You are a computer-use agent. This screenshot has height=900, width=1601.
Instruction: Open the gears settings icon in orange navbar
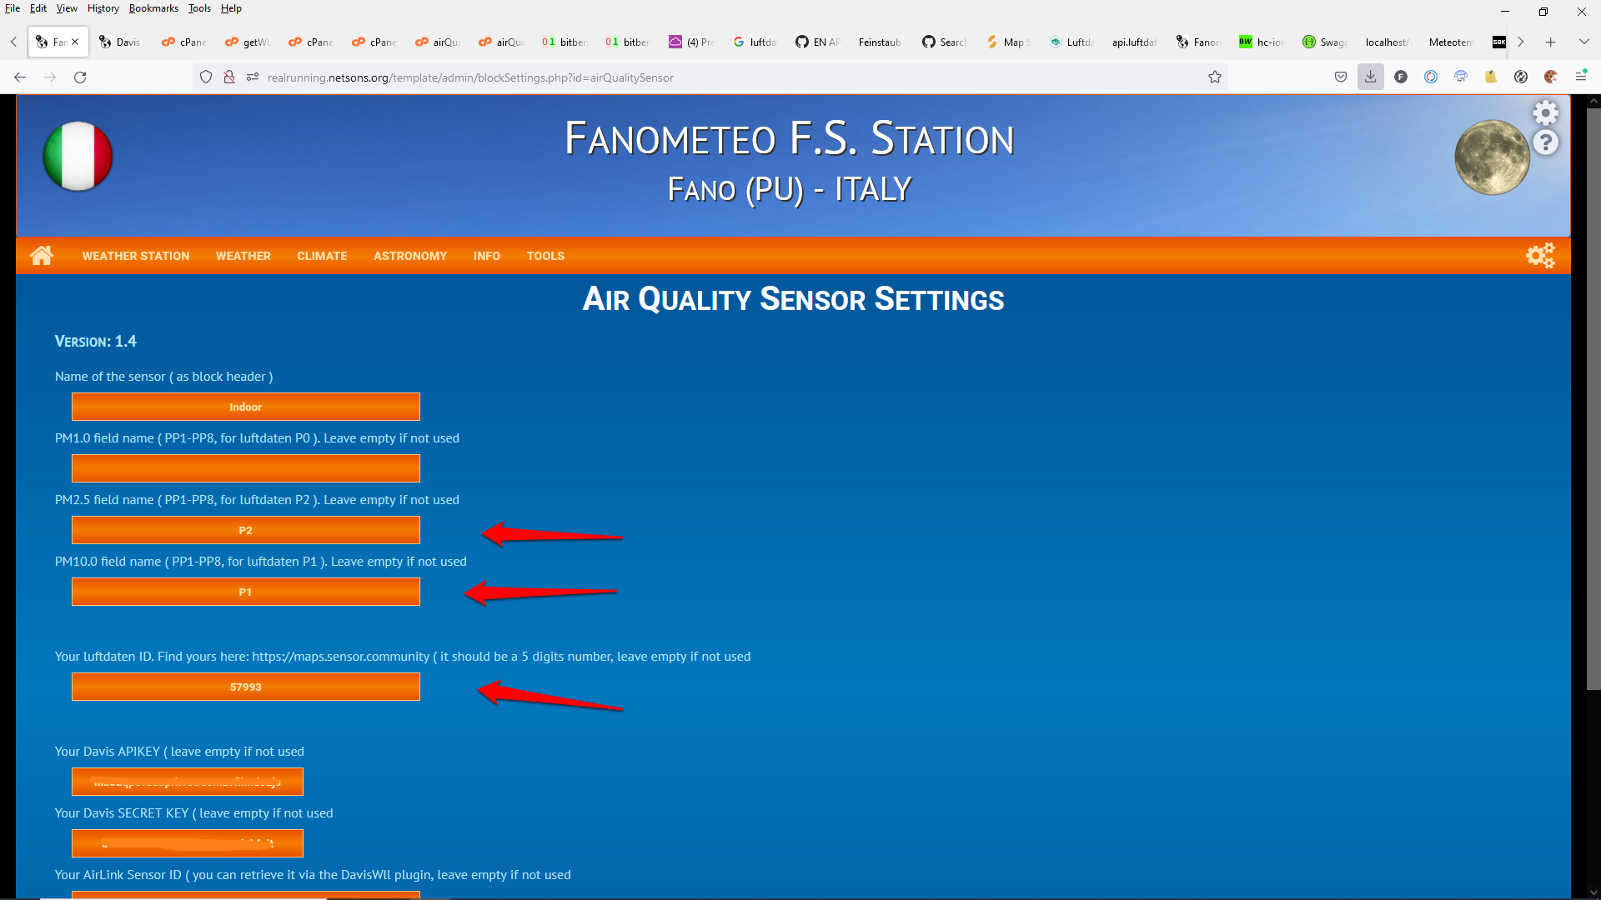[x=1540, y=255]
